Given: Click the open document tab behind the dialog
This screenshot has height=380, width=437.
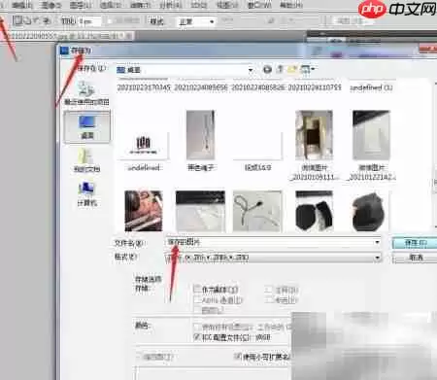Looking at the screenshot, I should pos(67,36).
